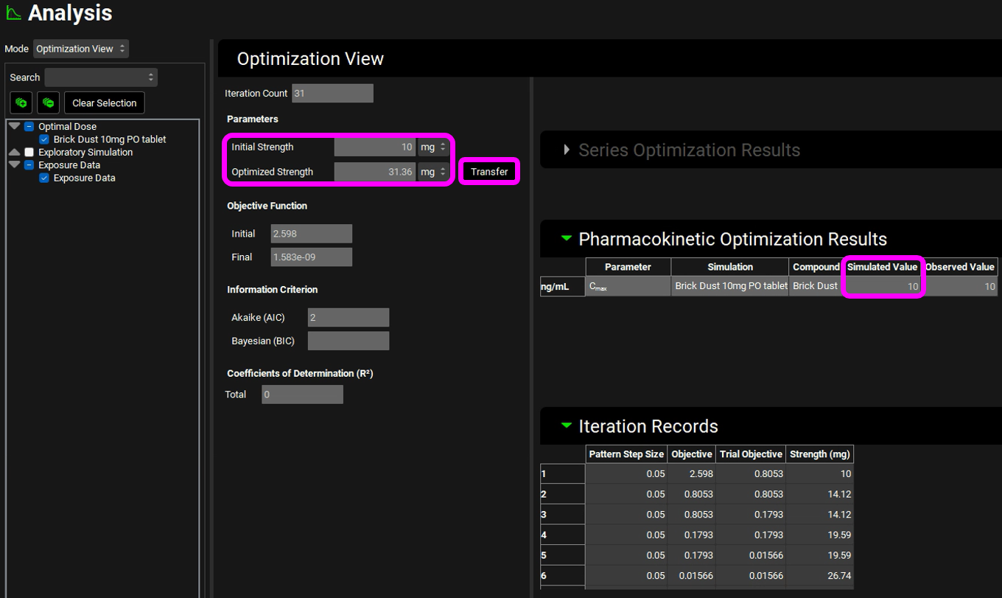Open the Optimized Strength mg unit dropdown
Image resolution: width=1002 pixels, height=598 pixels.
pos(433,172)
